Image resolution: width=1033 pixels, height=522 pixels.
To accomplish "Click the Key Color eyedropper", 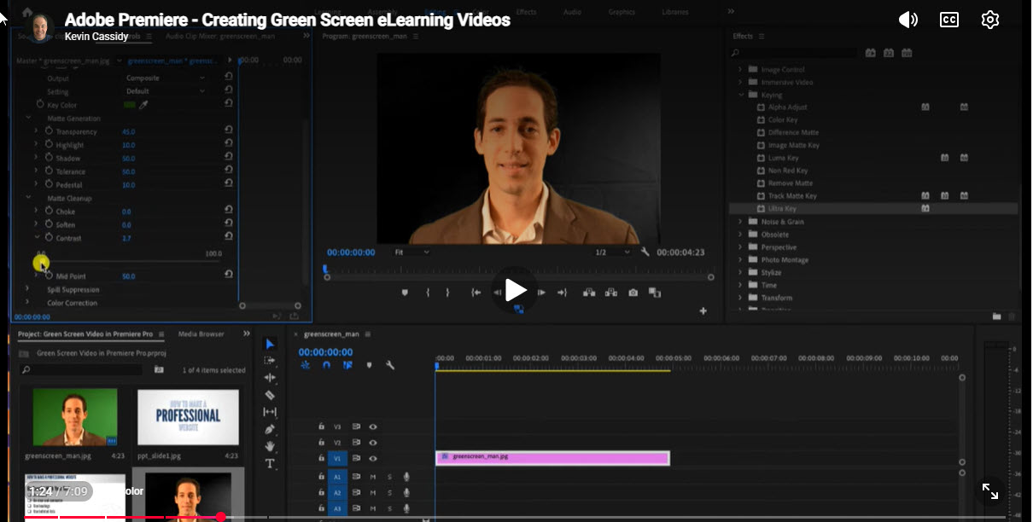I will [x=143, y=104].
